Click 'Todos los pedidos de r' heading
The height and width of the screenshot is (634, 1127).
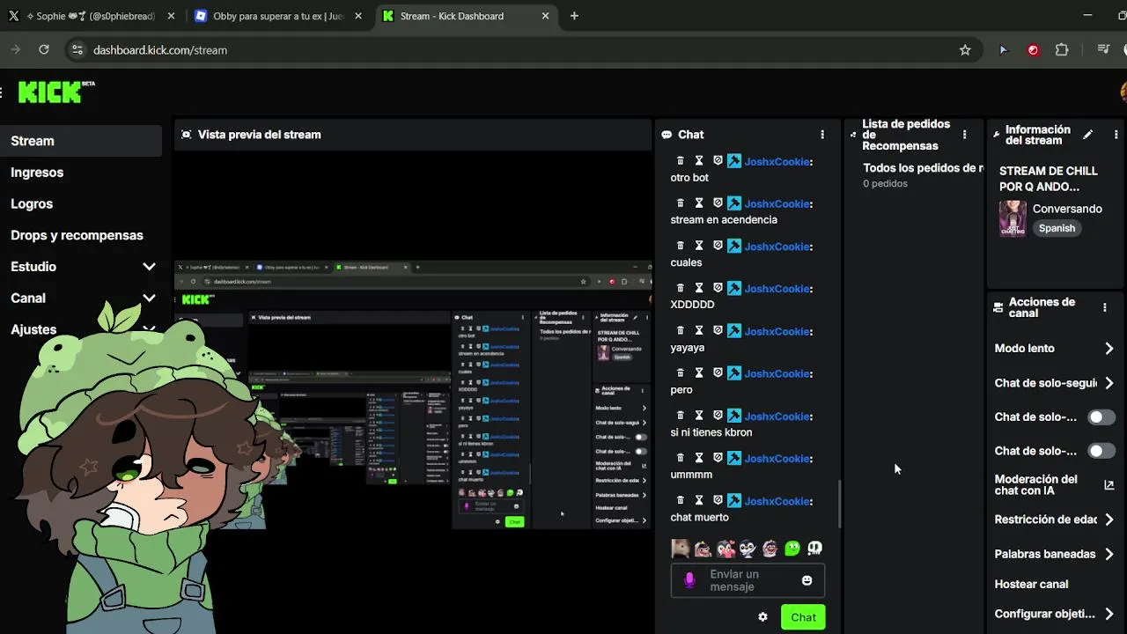click(x=923, y=167)
